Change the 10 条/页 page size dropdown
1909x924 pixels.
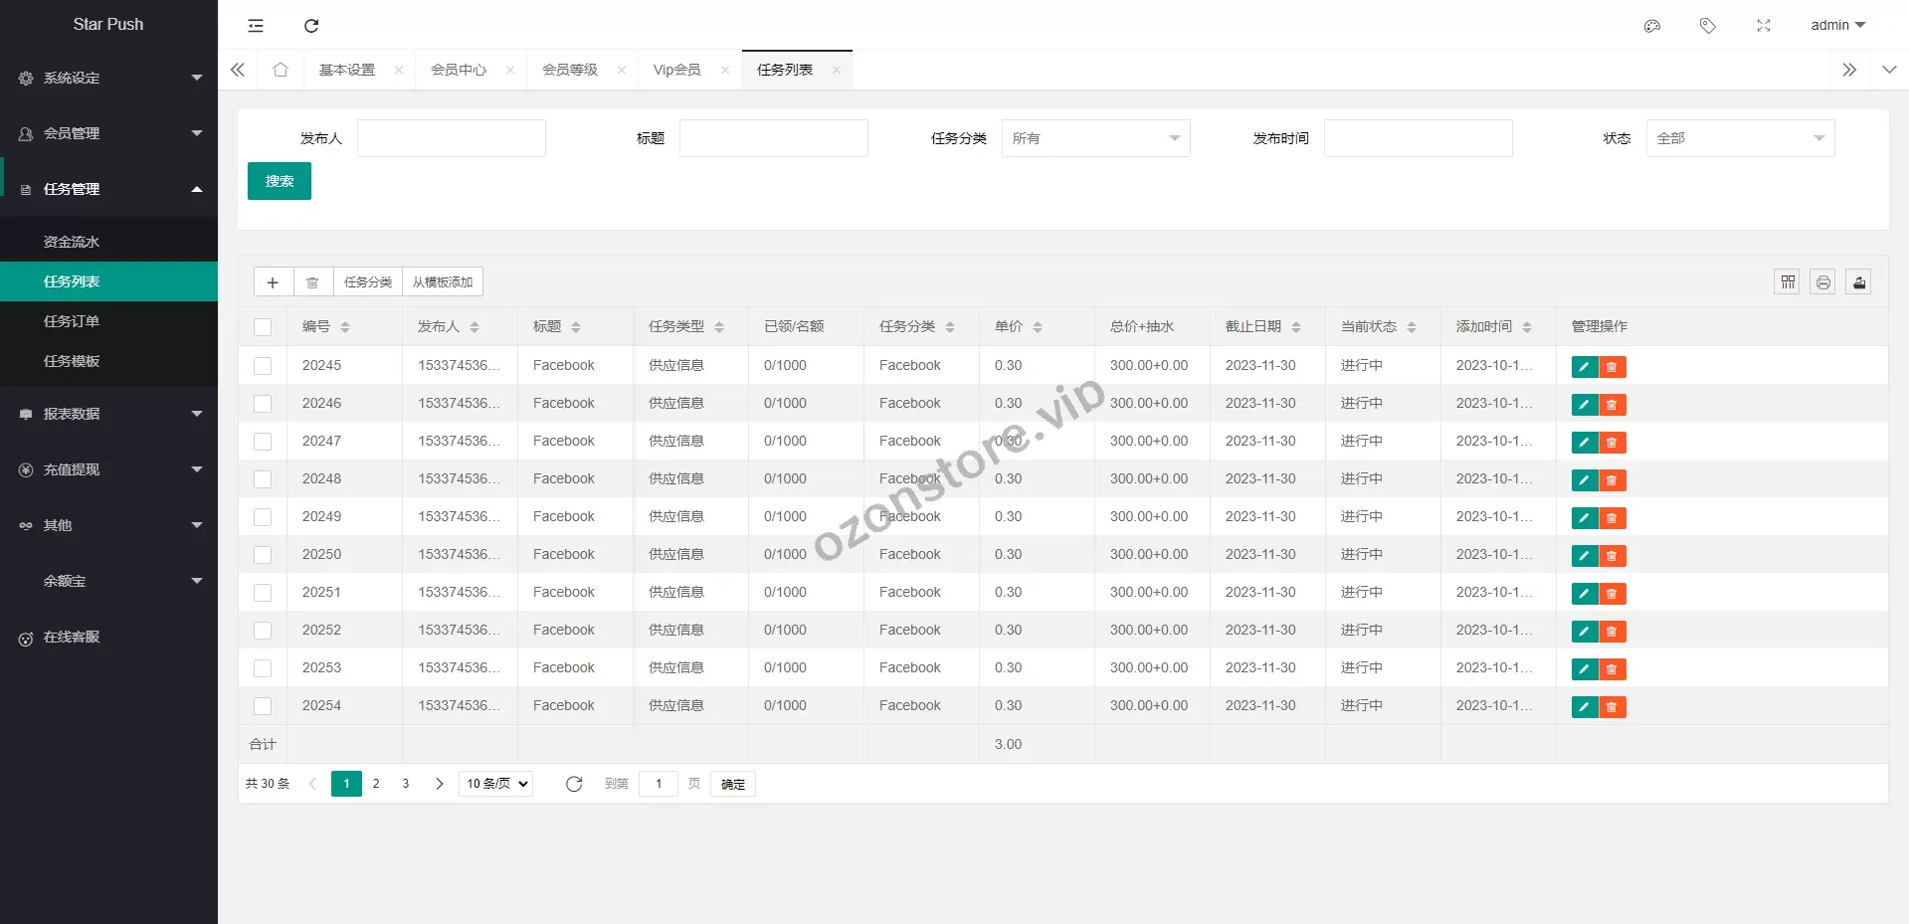tap(496, 784)
